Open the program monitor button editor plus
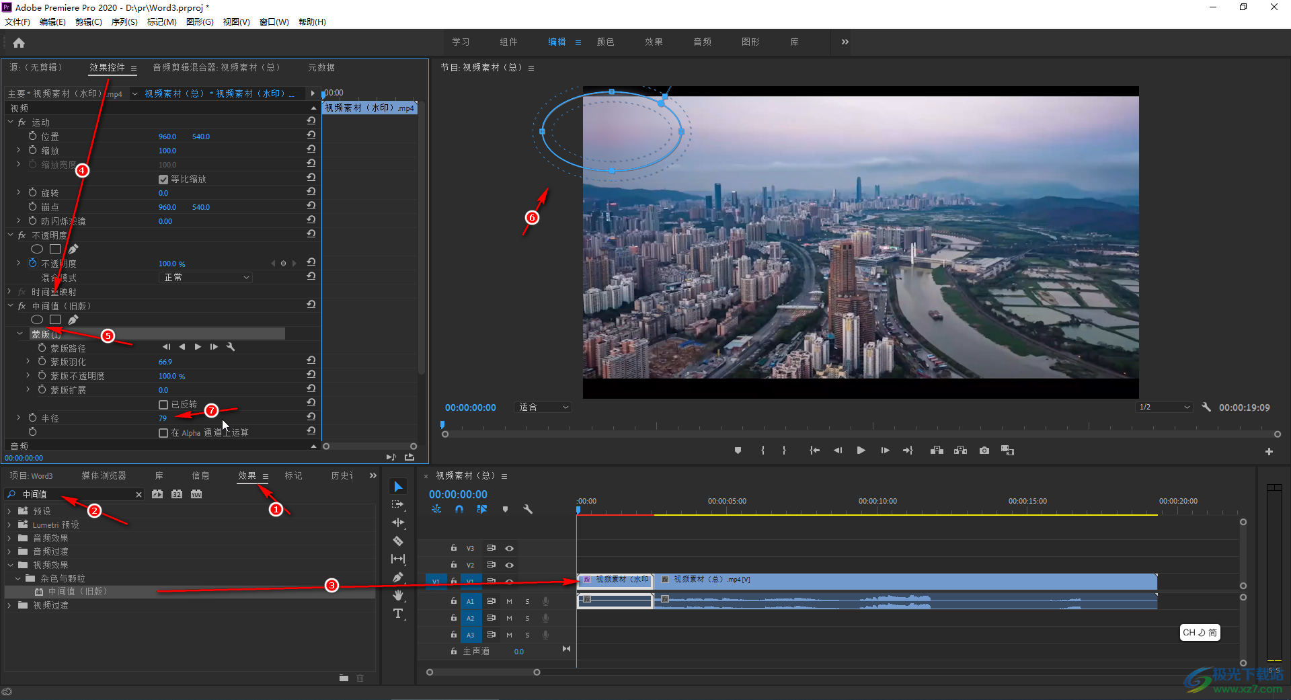Image resolution: width=1291 pixels, height=700 pixels. pyautogui.click(x=1269, y=452)
